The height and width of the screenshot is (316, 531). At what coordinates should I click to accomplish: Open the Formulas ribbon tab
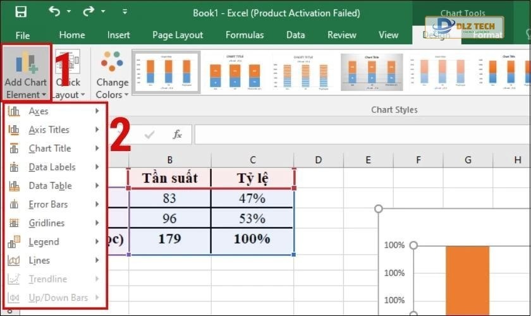point(245,35)
